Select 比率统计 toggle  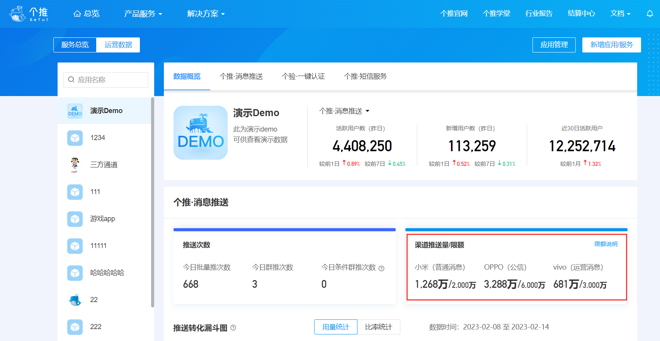point(379,327)
